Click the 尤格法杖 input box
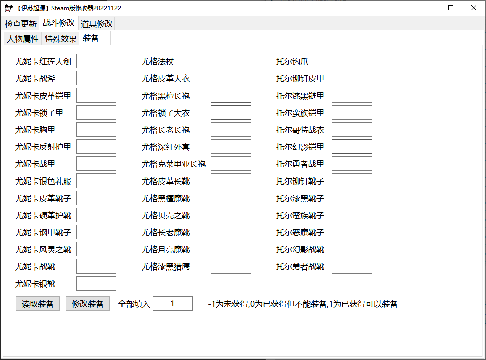The height and width of the screenshot is (360, 486). click(230, 61)
